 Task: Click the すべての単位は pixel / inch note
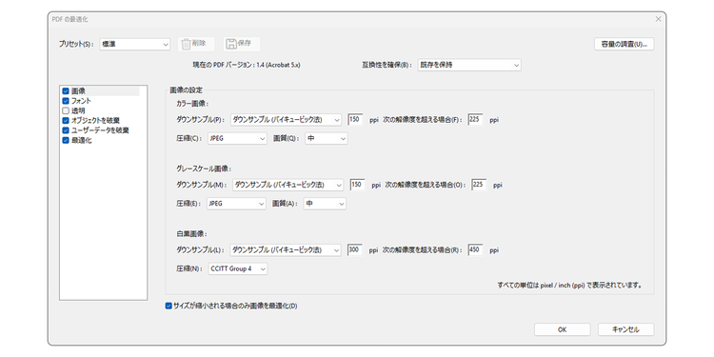pyautogui.click(x=569, y=286)
